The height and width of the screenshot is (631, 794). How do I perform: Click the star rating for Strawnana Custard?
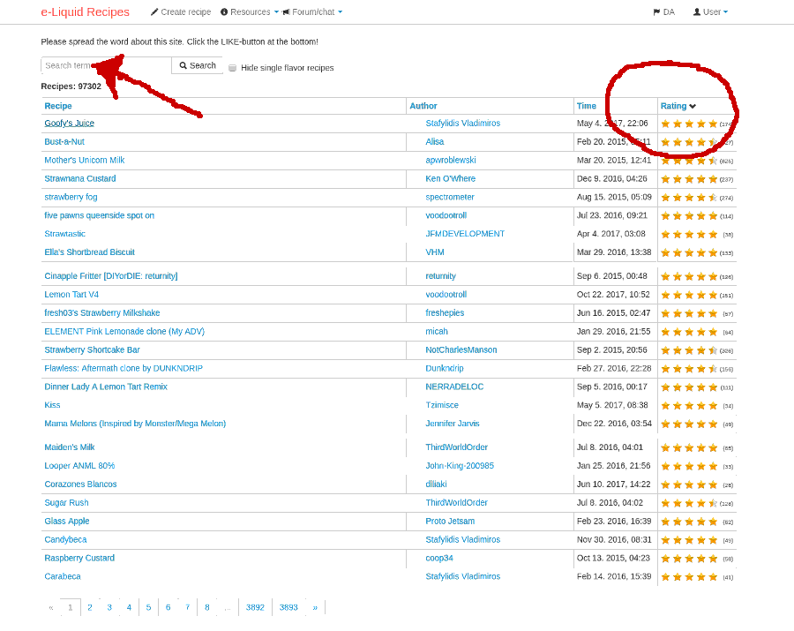tap(686, 178)
